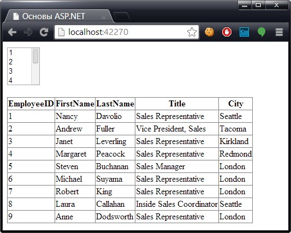Click the Laura first name cell
Viewport: 291px width, 233px height.
point(75,204)
